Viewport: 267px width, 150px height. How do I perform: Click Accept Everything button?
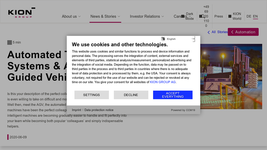pyautogui.click(x=173, y=95)
